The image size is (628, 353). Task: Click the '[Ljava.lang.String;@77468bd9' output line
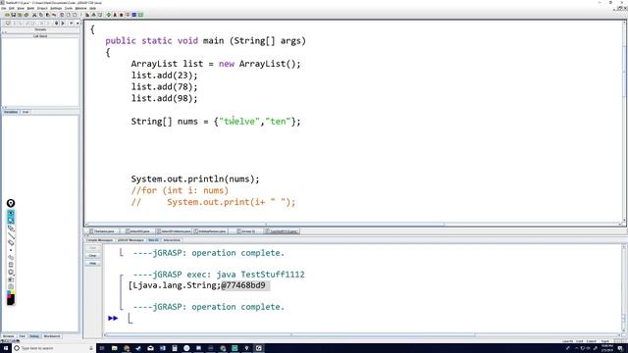(196, 285)
